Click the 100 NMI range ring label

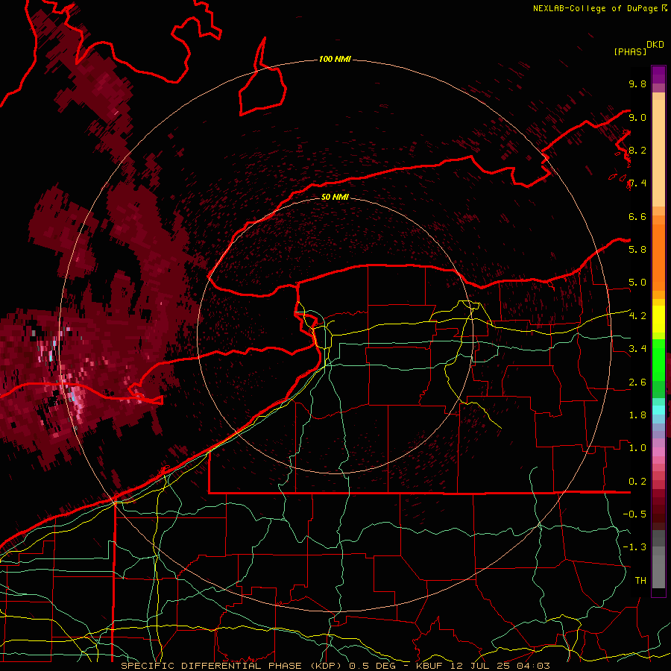click(x=335, y=59)
